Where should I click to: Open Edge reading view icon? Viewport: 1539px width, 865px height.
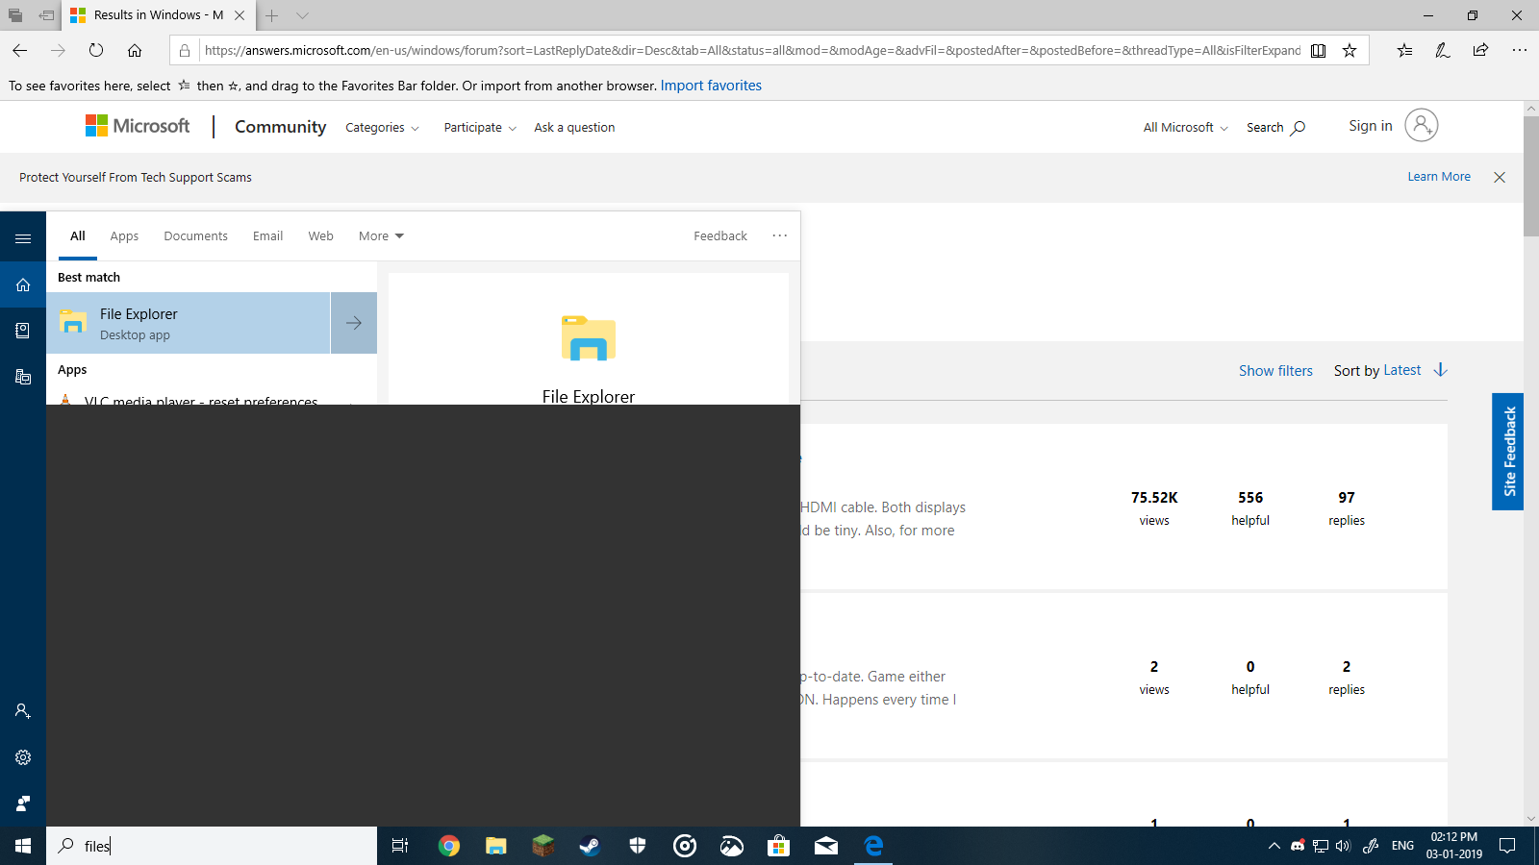tap(1319, 50)
